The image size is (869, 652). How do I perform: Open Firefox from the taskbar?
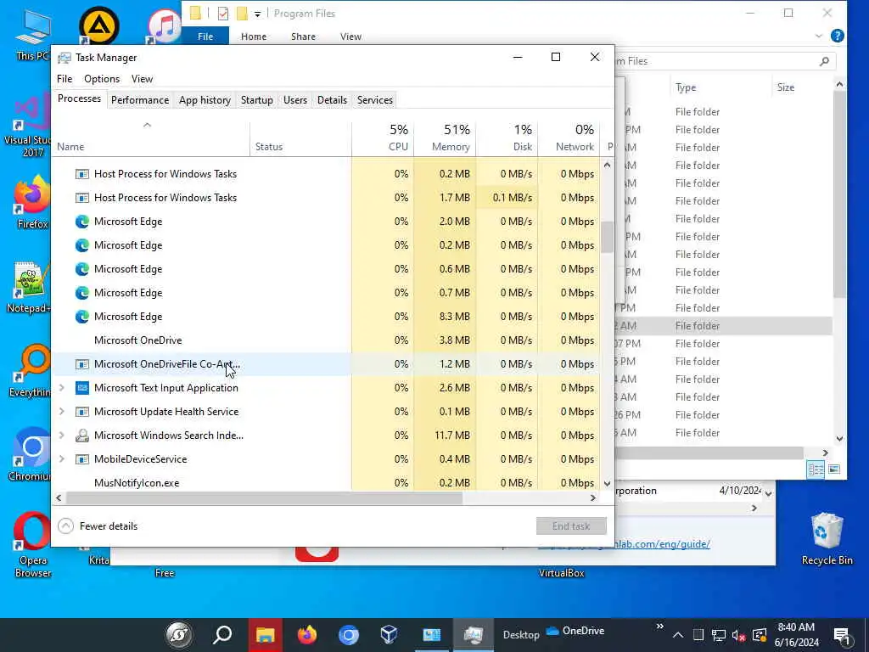[x=306, y=634]
